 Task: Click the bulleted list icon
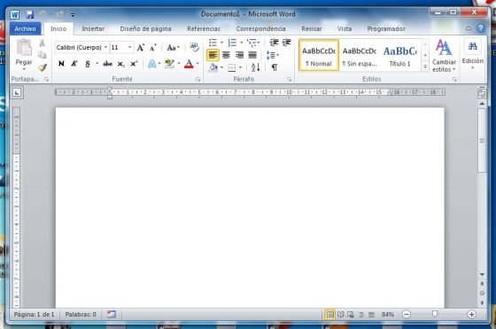[x=213, y=43]
